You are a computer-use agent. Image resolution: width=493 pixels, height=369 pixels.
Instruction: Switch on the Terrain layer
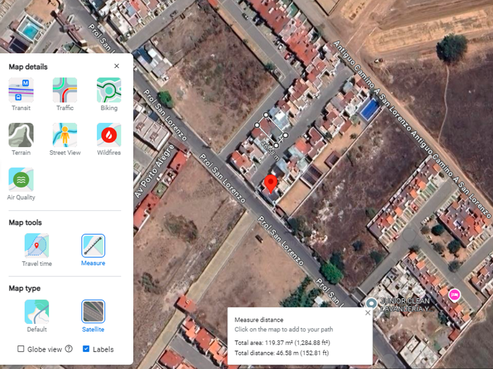tap(21, 135)
